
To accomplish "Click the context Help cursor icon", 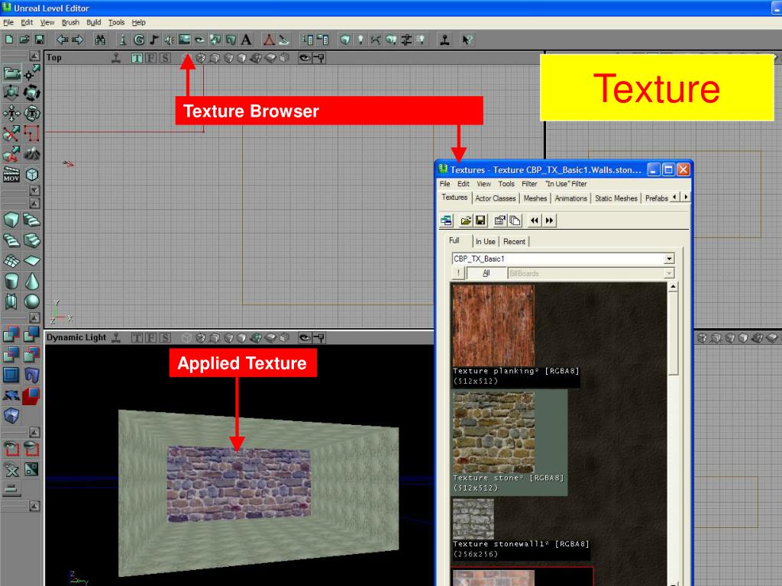I will [467, 40].
